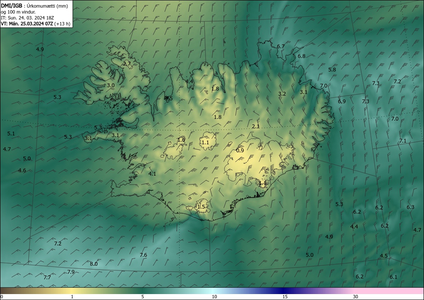The image size is (424, 300).
Task: Click the 6.9 value east of Iceland
Action: click(x=342, y=102)
